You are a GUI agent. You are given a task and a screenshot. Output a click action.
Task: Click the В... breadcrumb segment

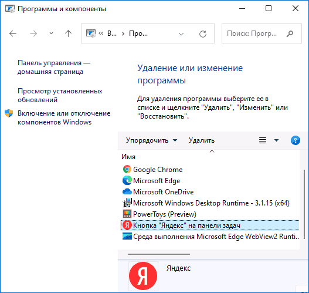[x=112, y=33]
